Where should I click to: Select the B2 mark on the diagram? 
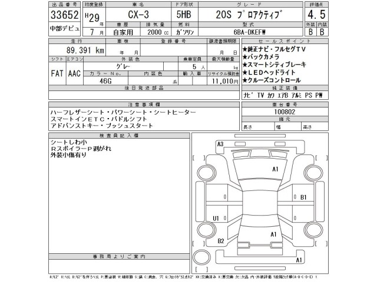point(221,241)
